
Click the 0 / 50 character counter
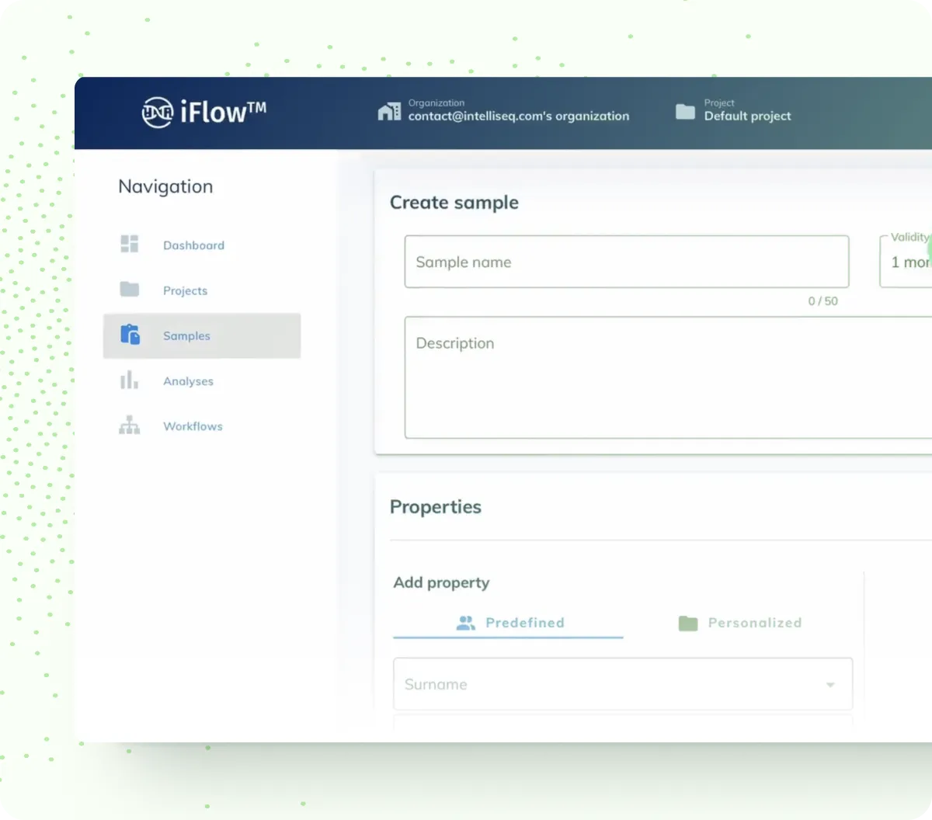(823, 301)
